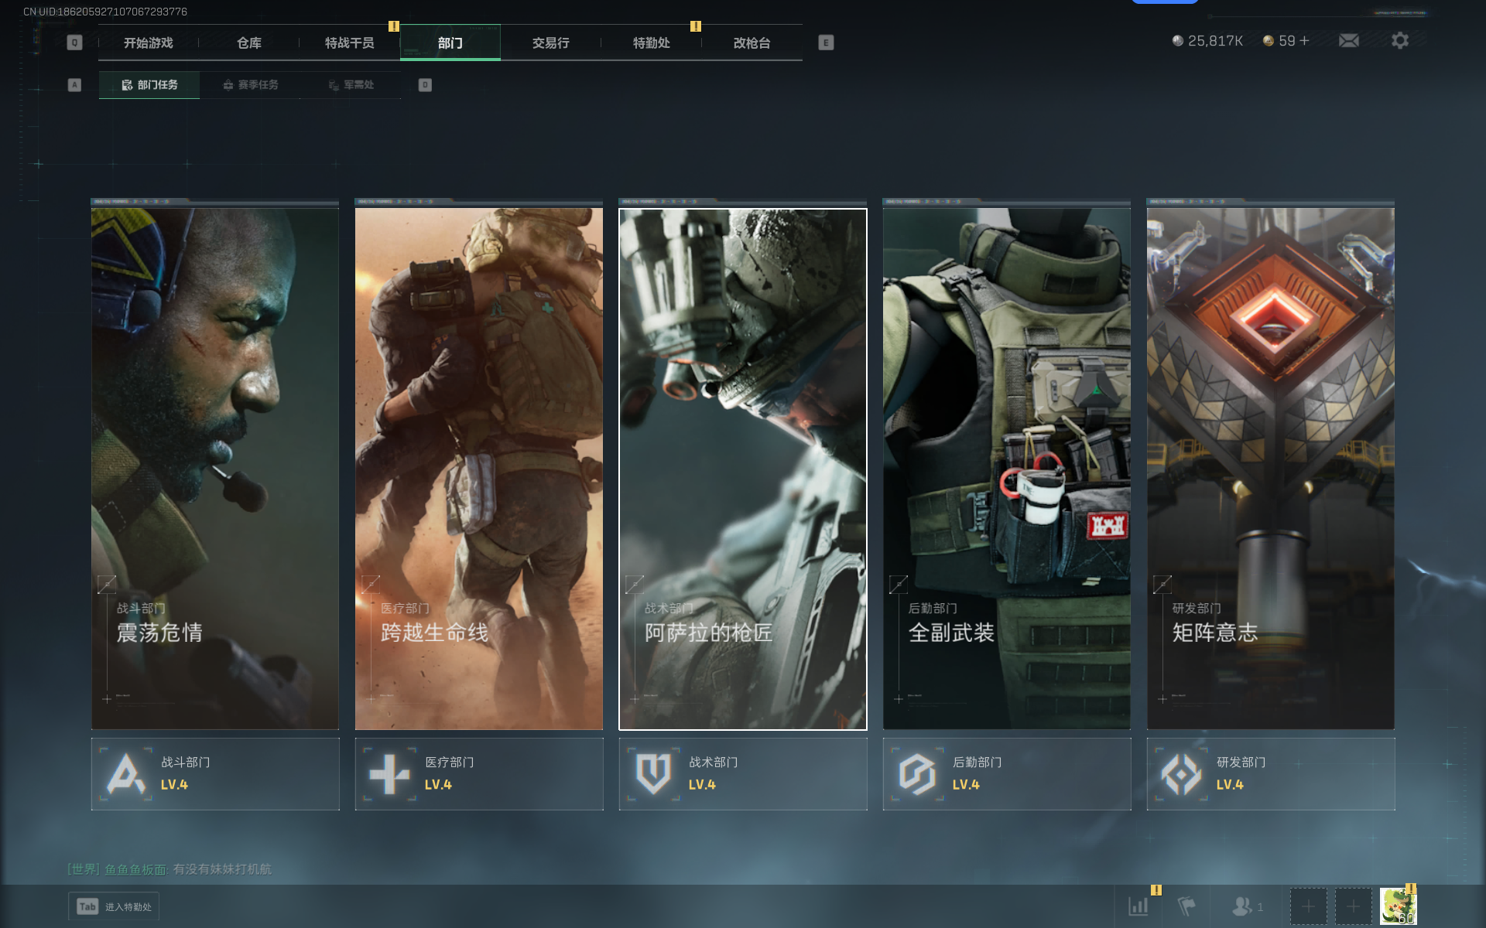The height and width of the screenshot is (928, 1486).
Task: Click the statistics bar chart icon
Action: click(1138, 906)
